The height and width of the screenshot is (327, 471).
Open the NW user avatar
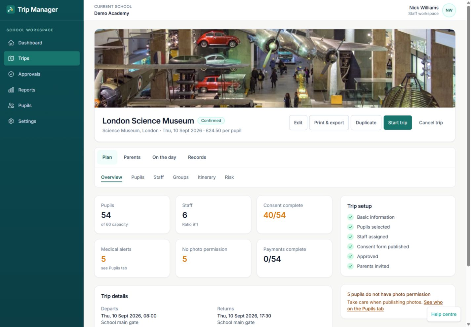tap(449, 10)
